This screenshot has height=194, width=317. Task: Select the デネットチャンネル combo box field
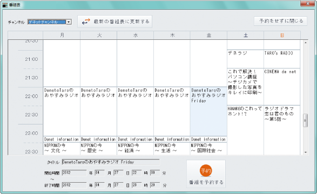[50, 22]
